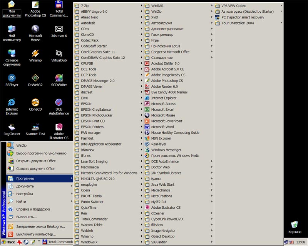The image size is (308, 246).
Task: Expand Corel Graphics Suite 11 folder
Action: (x=109, y=52)
